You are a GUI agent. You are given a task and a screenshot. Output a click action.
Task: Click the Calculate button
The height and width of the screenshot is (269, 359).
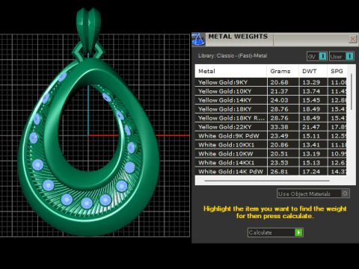(x=275, y=232)
